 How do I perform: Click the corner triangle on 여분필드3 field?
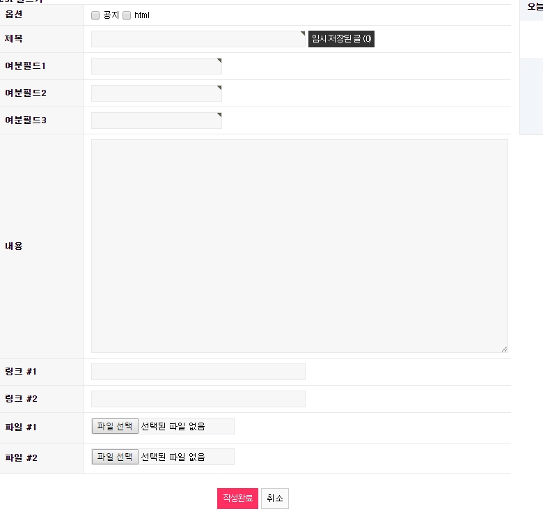pyautogui.click(x=219, y=115)
